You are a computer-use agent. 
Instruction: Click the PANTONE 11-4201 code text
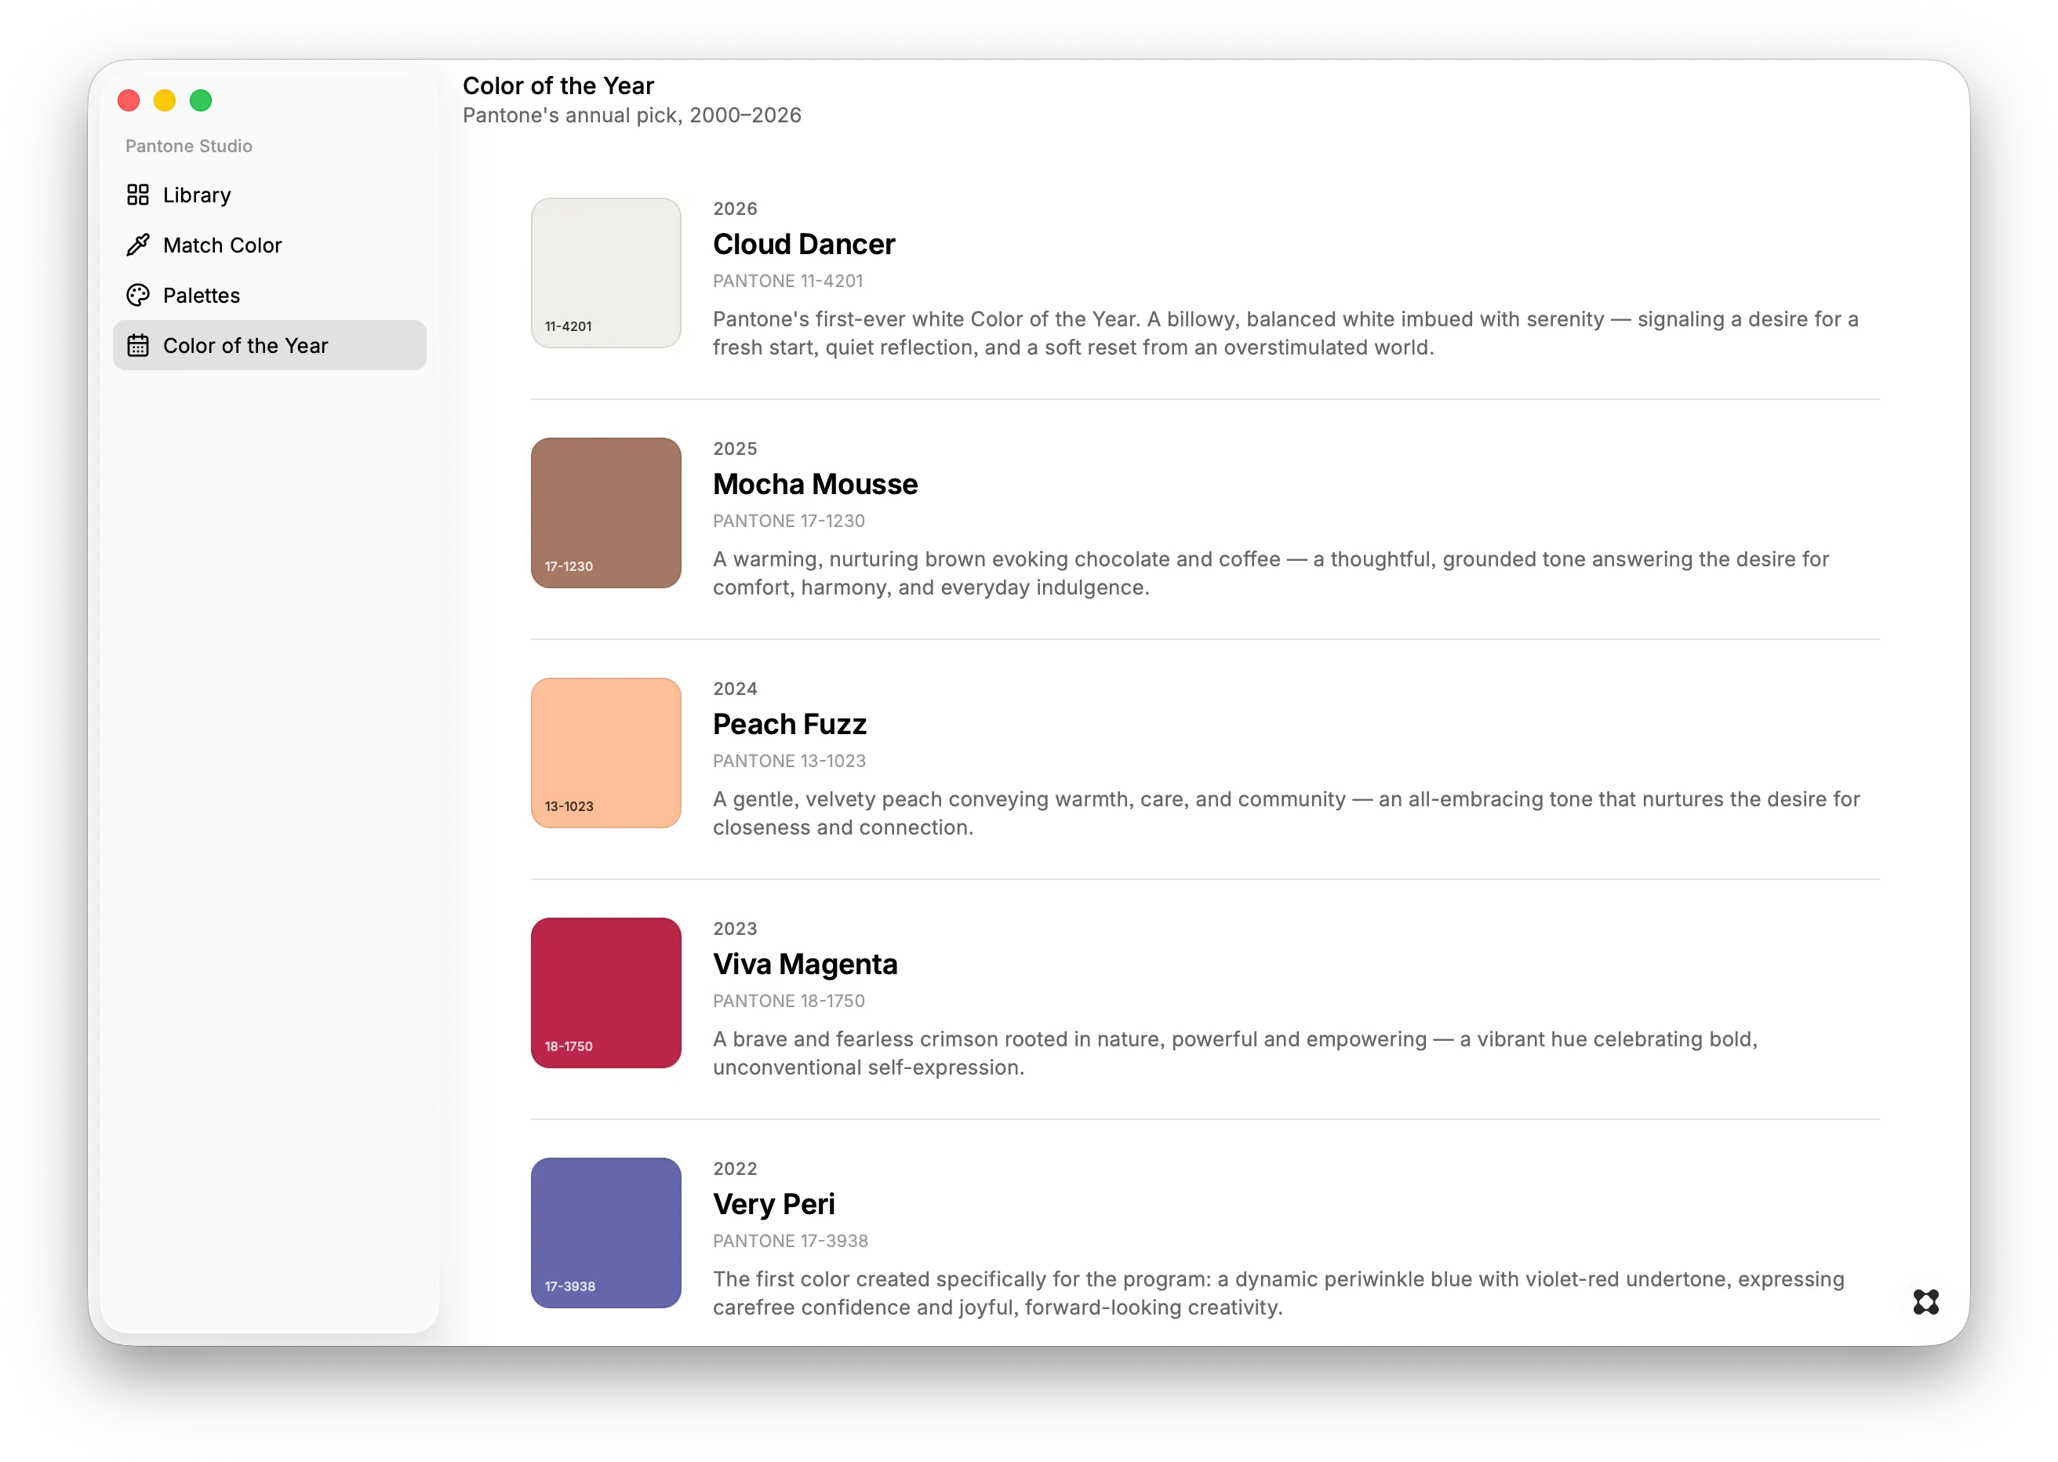(x=787, y=281)
